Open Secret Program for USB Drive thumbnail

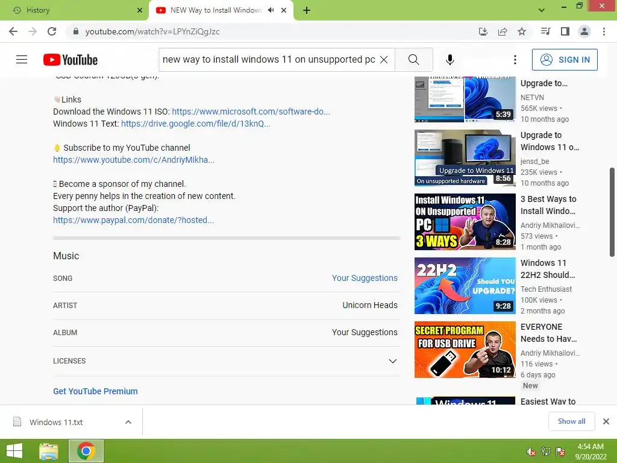pyautogui.click(x=465, y=350)
